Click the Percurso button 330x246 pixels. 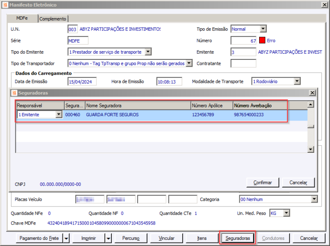[131, 238]
